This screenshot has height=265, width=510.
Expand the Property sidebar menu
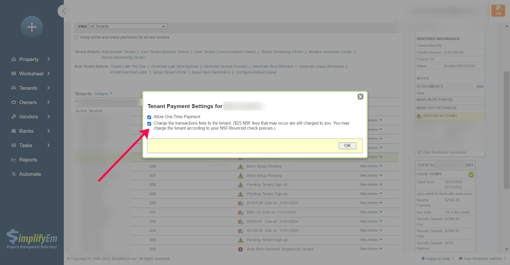point(31,59)
